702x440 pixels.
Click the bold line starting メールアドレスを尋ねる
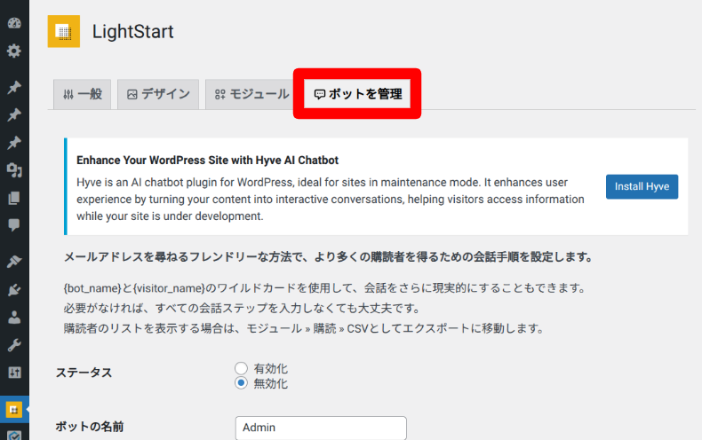pyautogui.click(x=329, y=256)
